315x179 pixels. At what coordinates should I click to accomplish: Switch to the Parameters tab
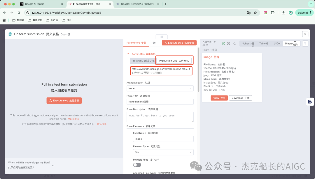pos(136,43)
